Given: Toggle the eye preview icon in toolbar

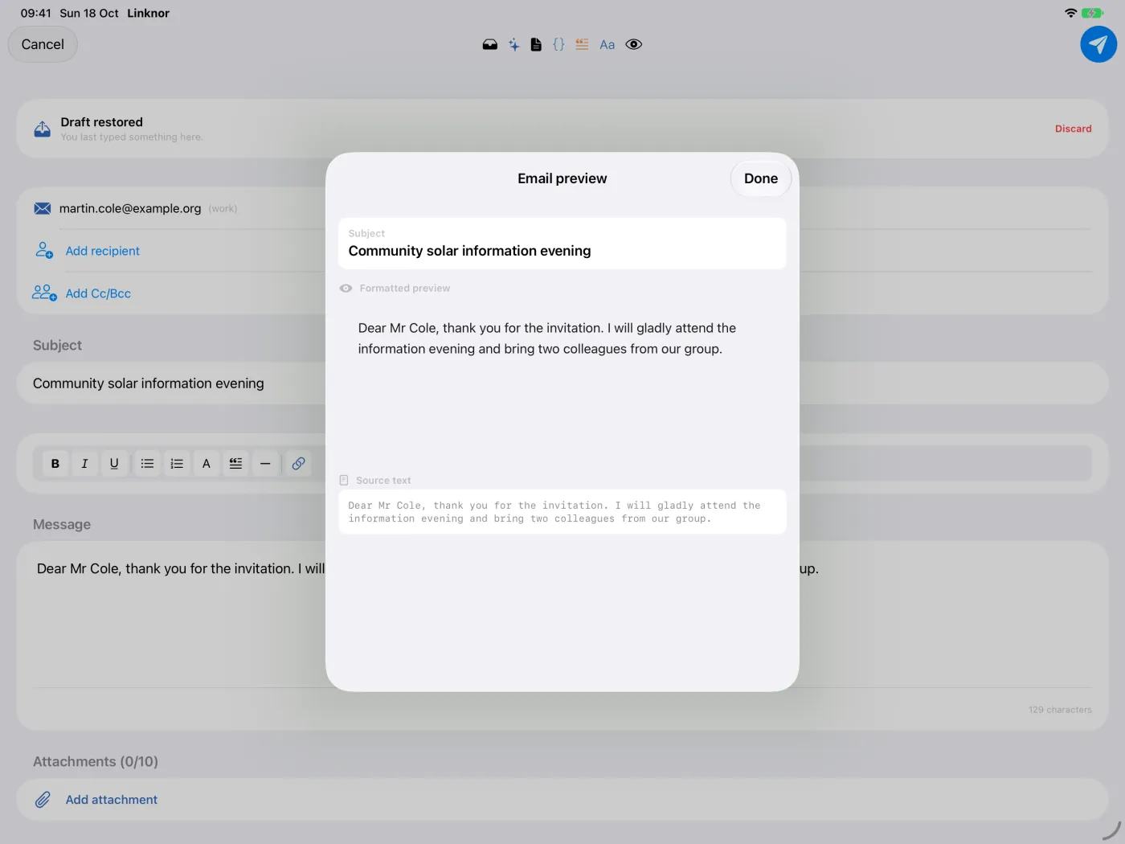Looking at the screenshot, I should (634, 44).
